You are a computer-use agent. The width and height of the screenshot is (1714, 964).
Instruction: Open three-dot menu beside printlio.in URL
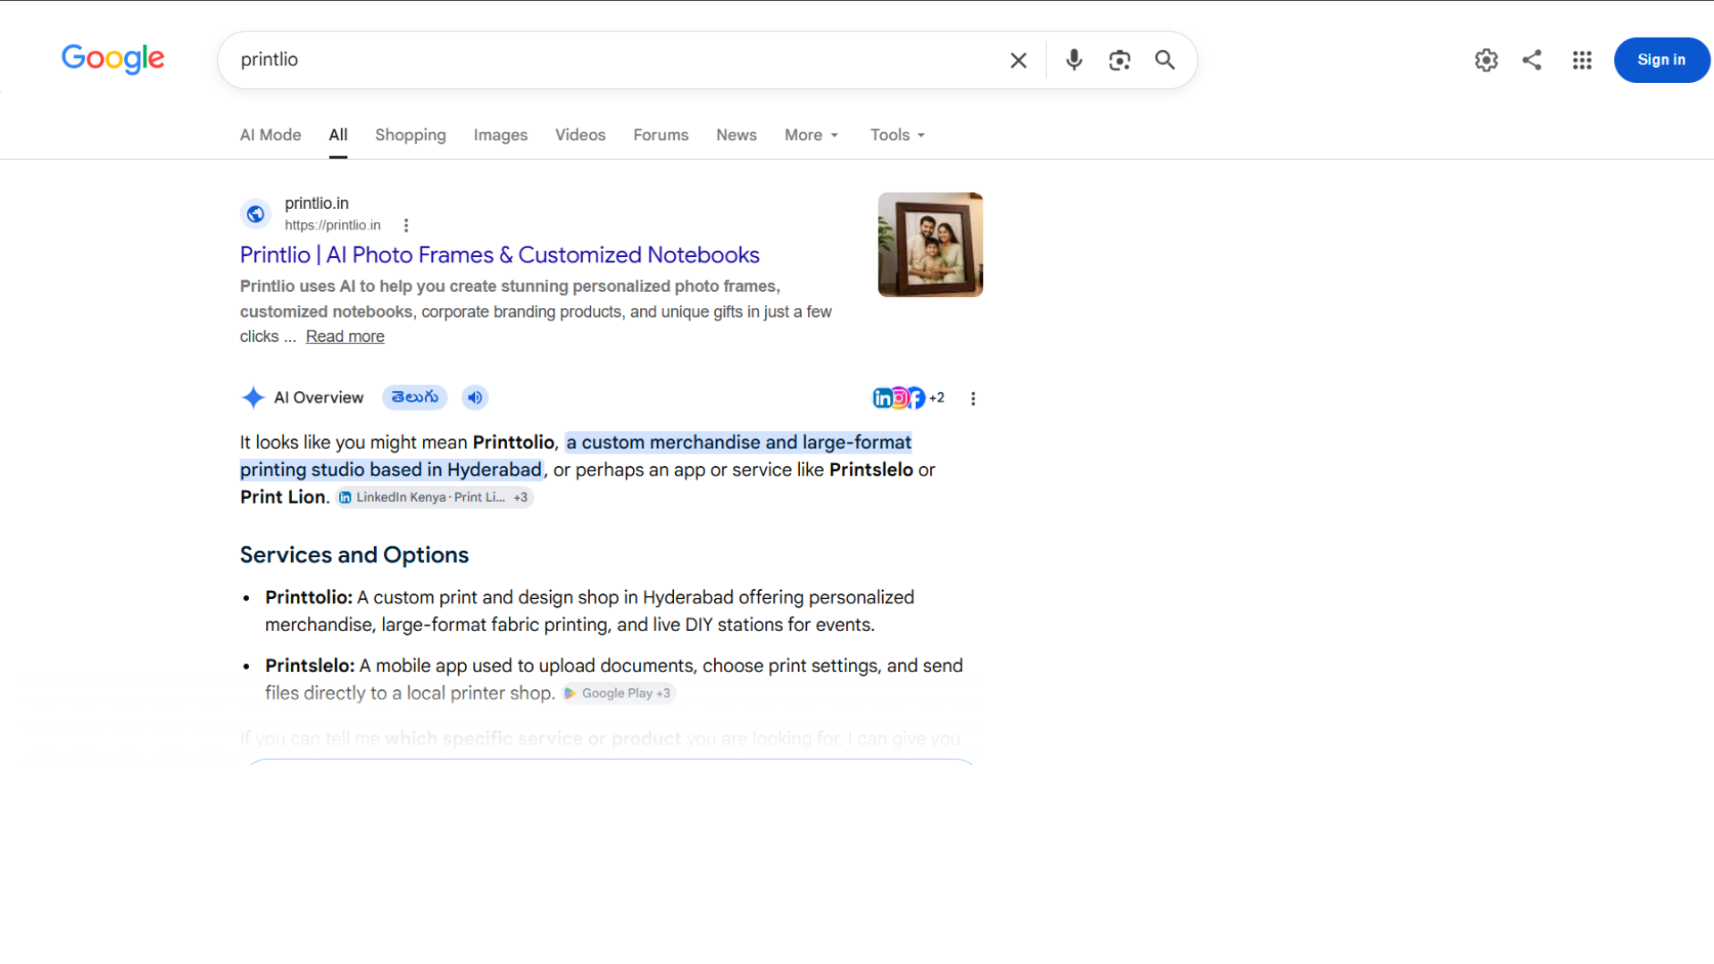click(x=406, y=226)
